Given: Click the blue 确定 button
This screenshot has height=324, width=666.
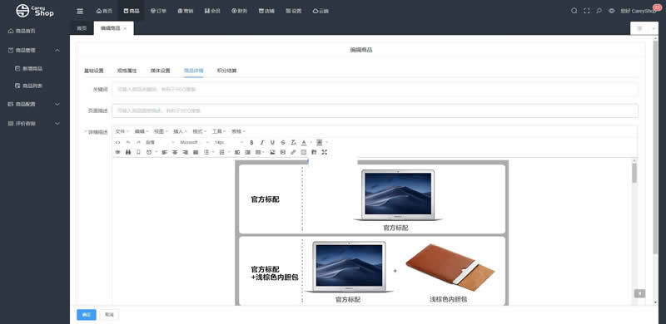Looking at the screenshot, I should [87, 315].
